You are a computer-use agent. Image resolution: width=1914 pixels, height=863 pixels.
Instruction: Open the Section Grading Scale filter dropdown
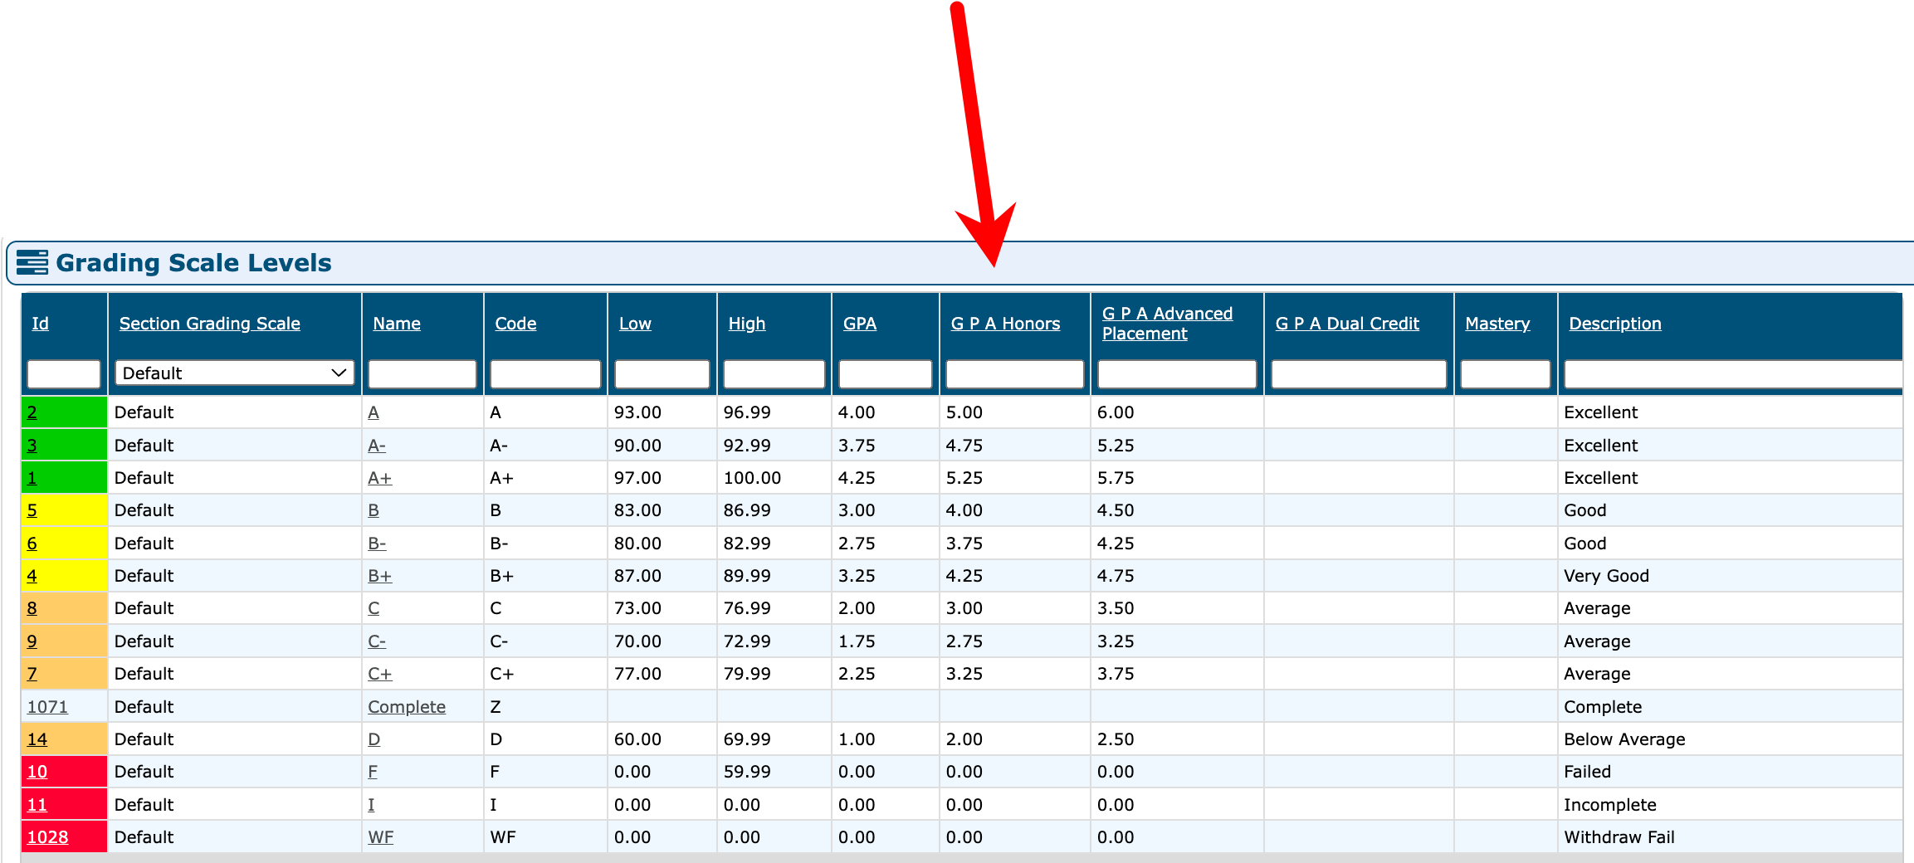pos(234,373)
